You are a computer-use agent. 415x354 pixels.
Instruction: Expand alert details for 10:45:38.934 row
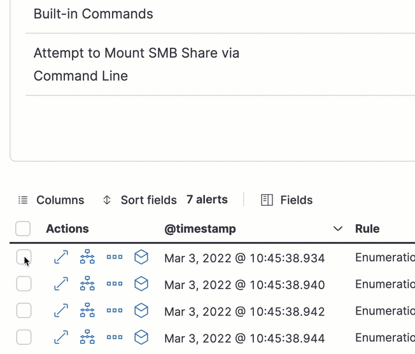(x=60, y=257)
